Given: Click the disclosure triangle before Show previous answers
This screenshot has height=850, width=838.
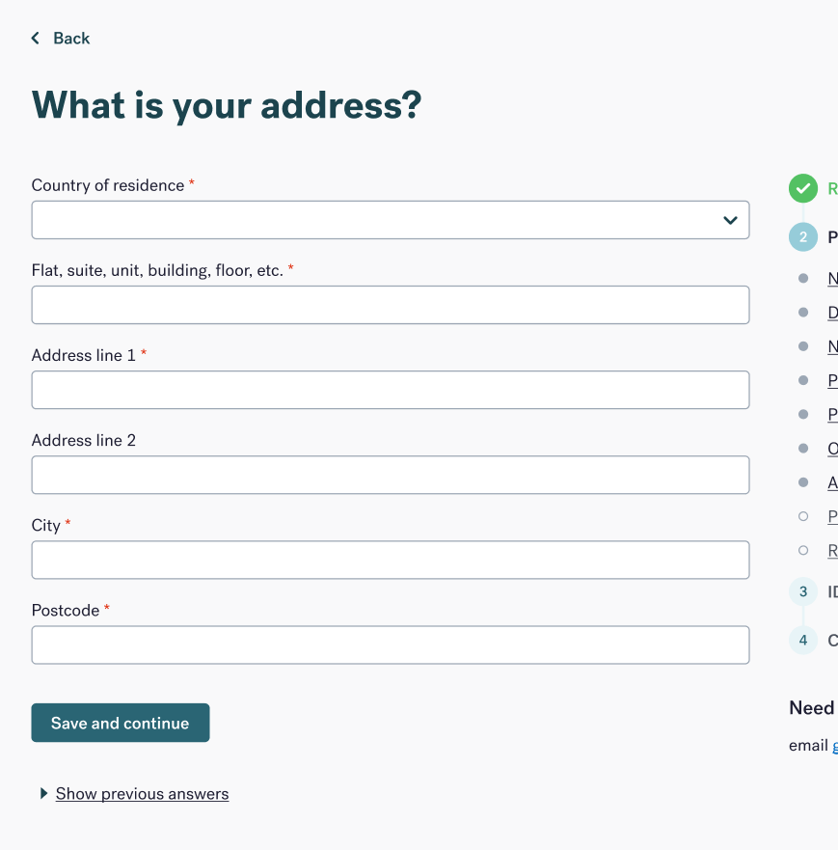Looking at the screenshot, I should 43,793.
